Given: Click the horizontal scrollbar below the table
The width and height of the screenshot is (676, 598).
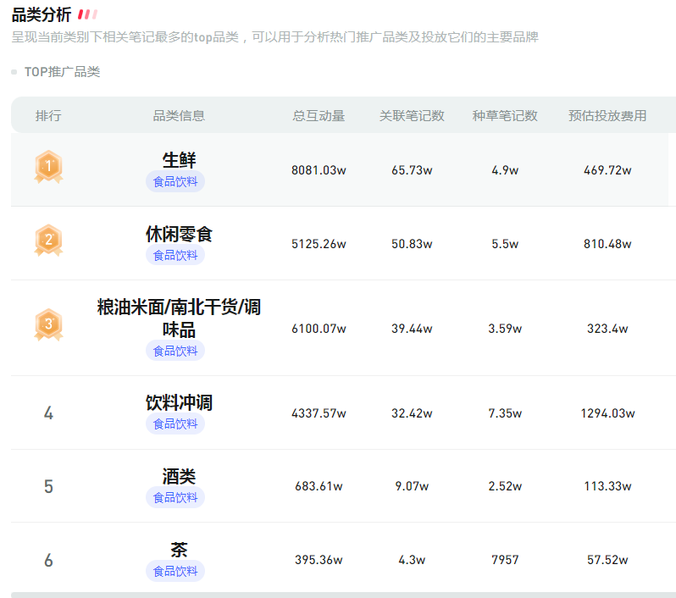Looking at the screenshot, I should (339, 595).
